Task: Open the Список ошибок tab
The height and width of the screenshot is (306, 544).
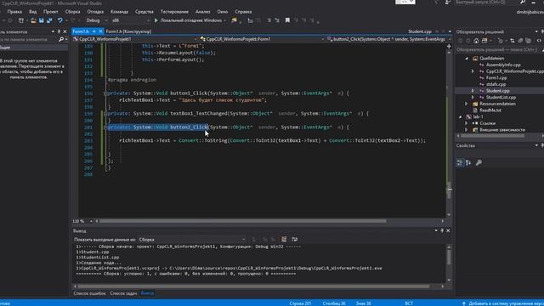Action: click(x=89, y=293)
